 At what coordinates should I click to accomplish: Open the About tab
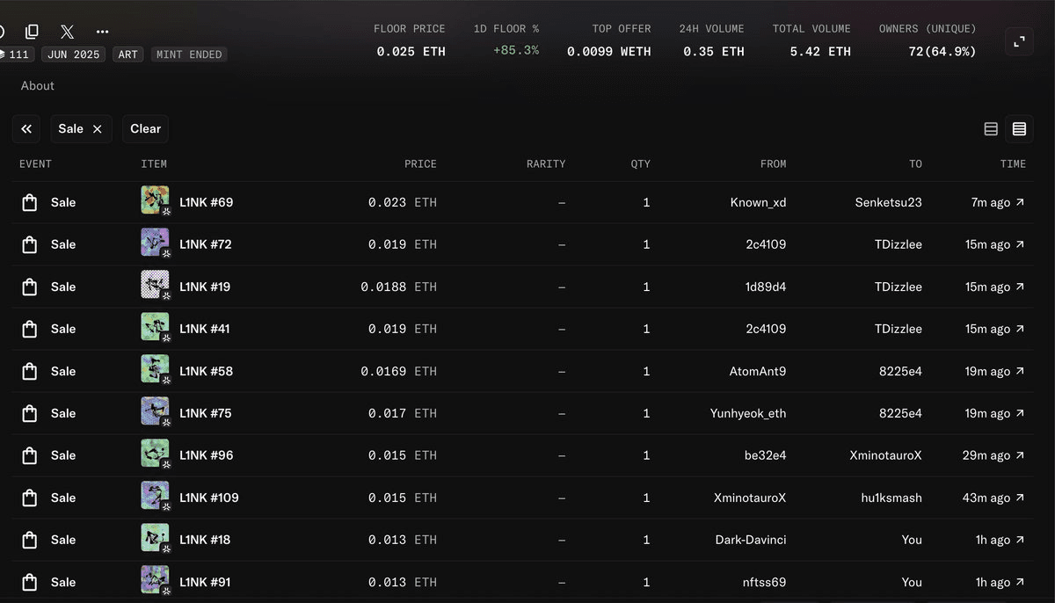tap(38, 86)
